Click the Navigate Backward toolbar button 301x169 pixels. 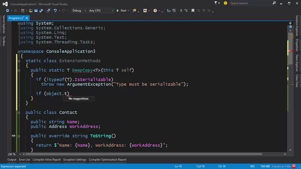[8, 10]
